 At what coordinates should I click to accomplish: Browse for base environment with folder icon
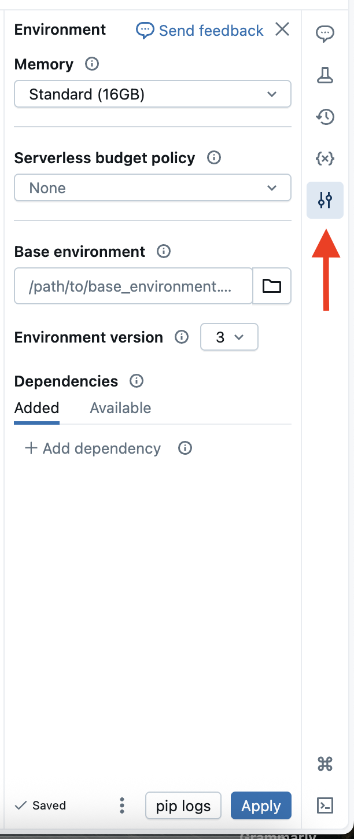pyautogui.click(x=272, y=285)
